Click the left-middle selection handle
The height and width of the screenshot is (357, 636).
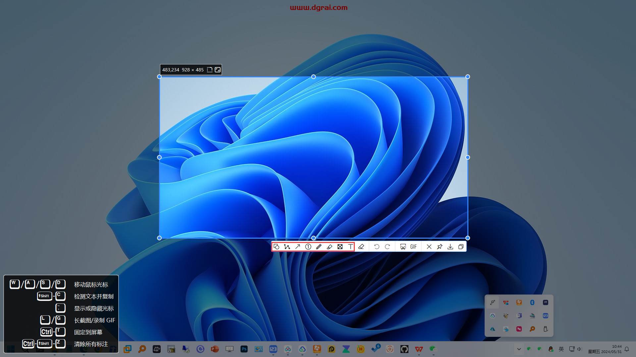[x=159, y=157]
